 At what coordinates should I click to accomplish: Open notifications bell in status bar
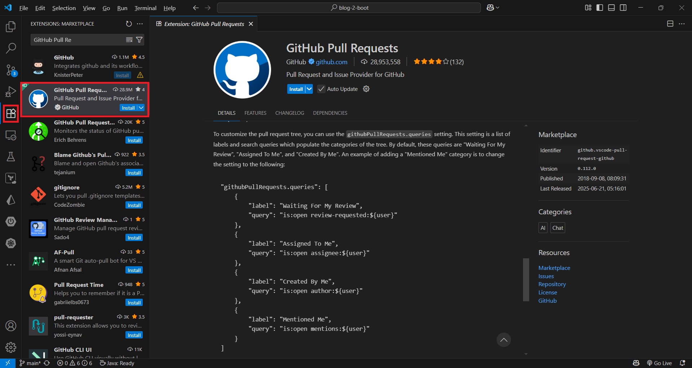click(682, 363)
